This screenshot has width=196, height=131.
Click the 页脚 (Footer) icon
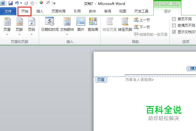[19, 21]
